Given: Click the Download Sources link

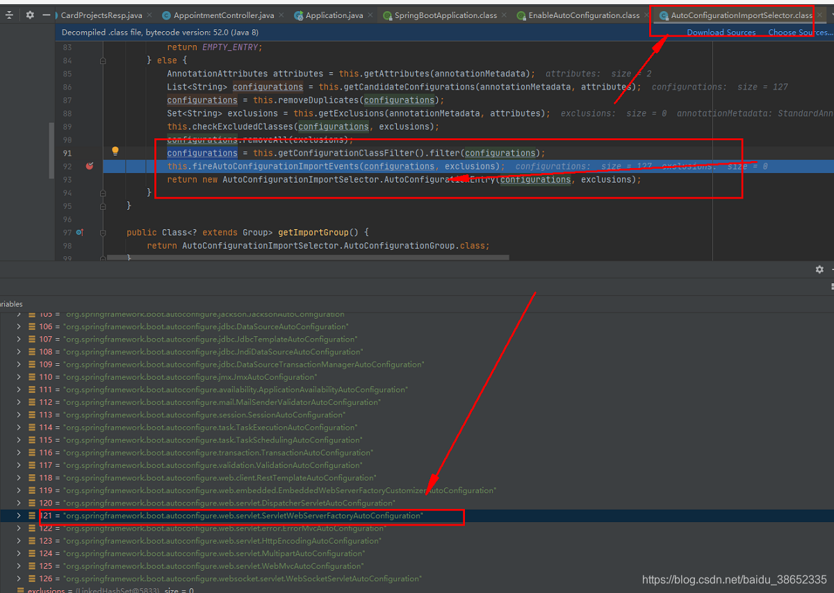Looking at the screenshot, I should (x=721, y=32).
